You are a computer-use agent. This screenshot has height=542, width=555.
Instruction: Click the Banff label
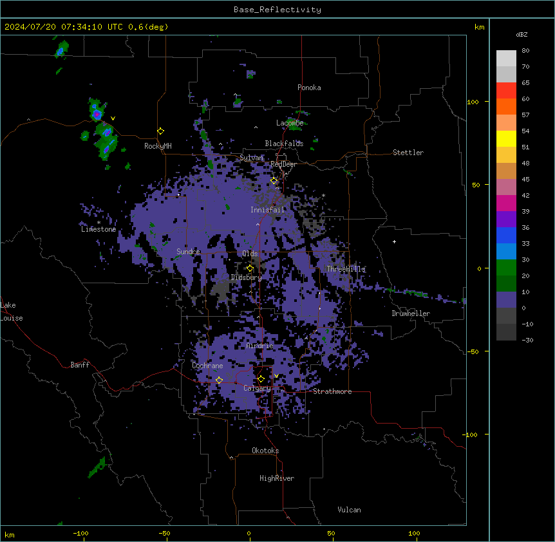tap(80, 365)
